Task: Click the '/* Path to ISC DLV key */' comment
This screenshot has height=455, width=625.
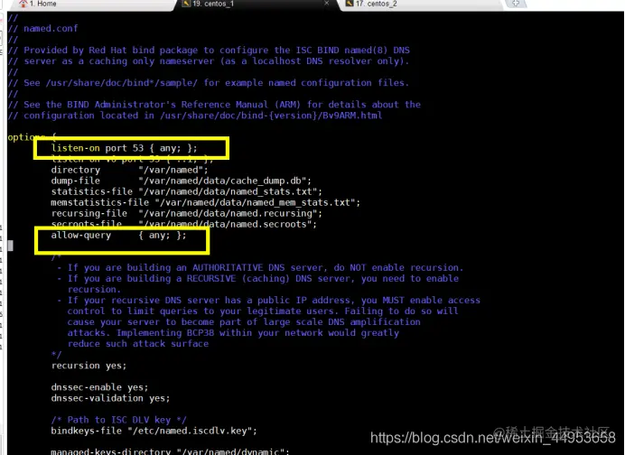Action: point(119,420)
